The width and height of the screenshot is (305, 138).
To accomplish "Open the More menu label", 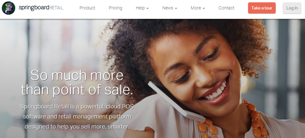I will (196, 8).
